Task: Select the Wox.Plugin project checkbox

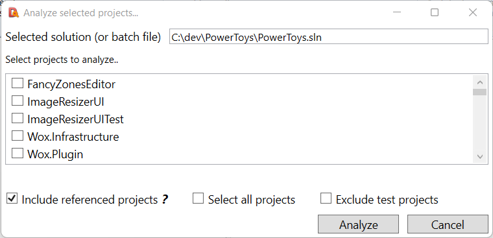Action: tap(18, 154)
